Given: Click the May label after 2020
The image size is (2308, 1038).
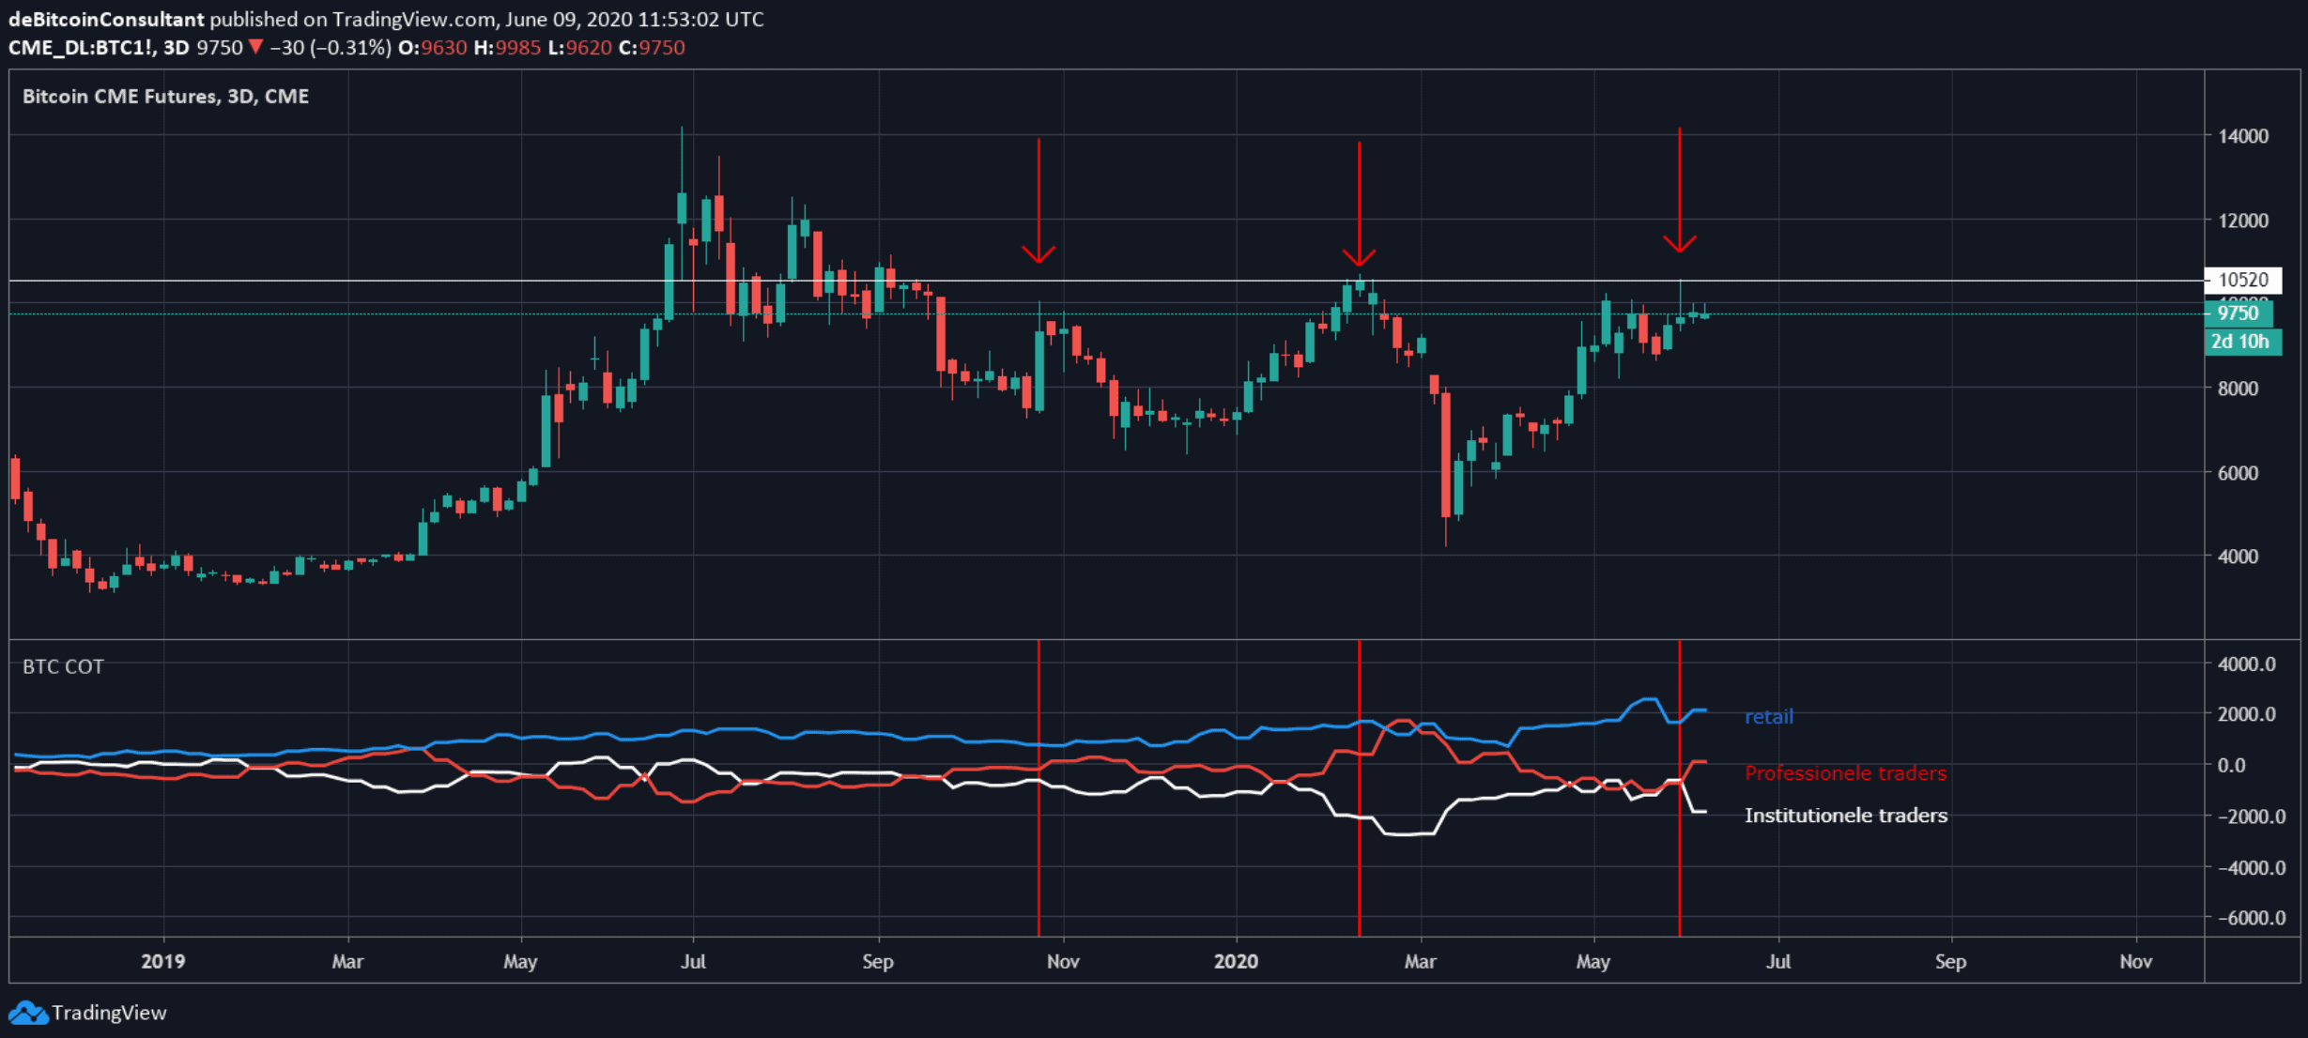Looking at the screenshot, I should (1593, 962).
